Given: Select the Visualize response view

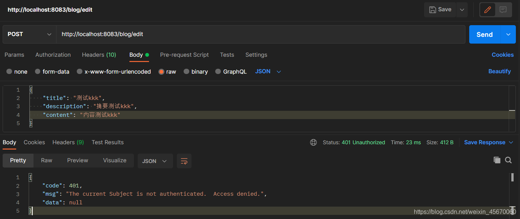Looking at the screenshot, I should click(115, 160).
